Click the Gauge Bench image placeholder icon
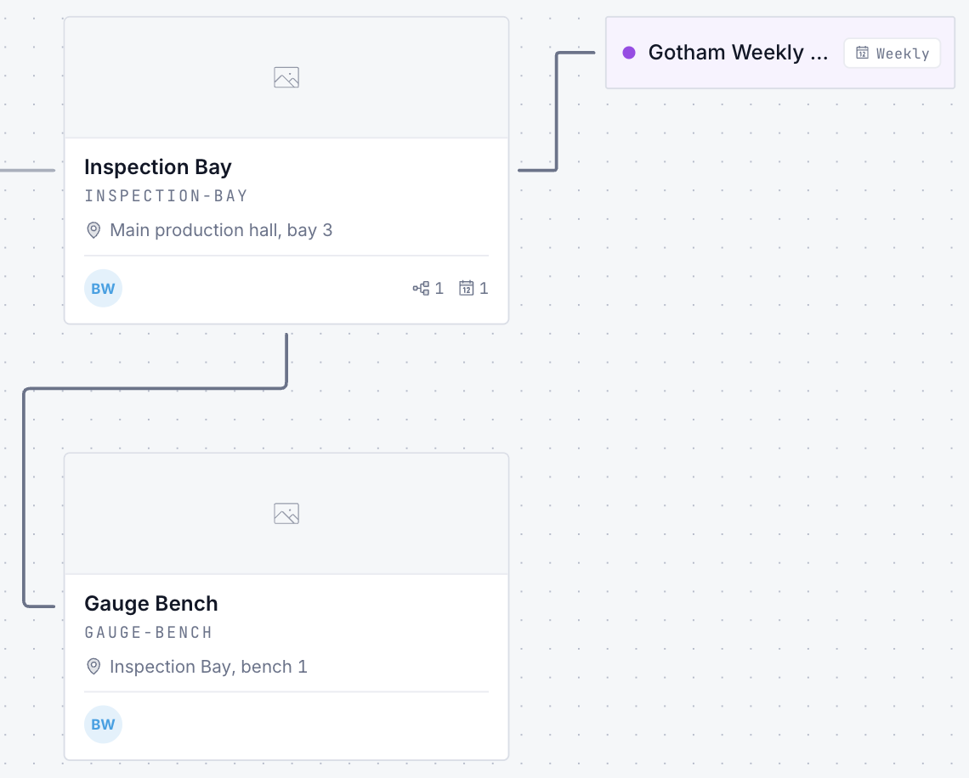 click(x=286, y=514)
